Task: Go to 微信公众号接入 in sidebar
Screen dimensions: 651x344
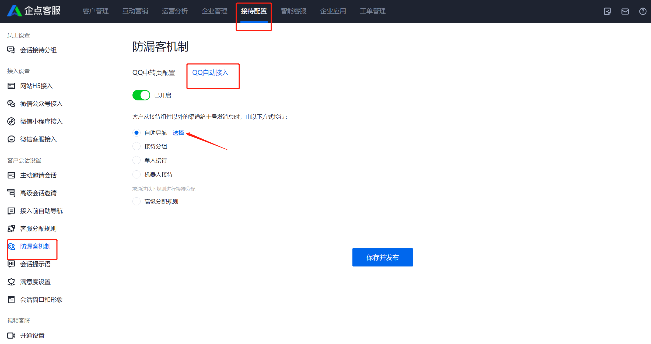Action: pos(41,104)
